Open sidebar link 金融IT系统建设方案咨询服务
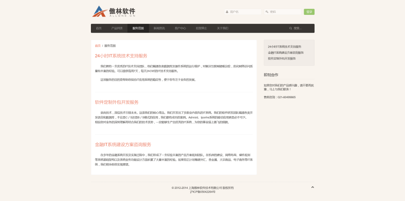 click(x=286, y=52)
